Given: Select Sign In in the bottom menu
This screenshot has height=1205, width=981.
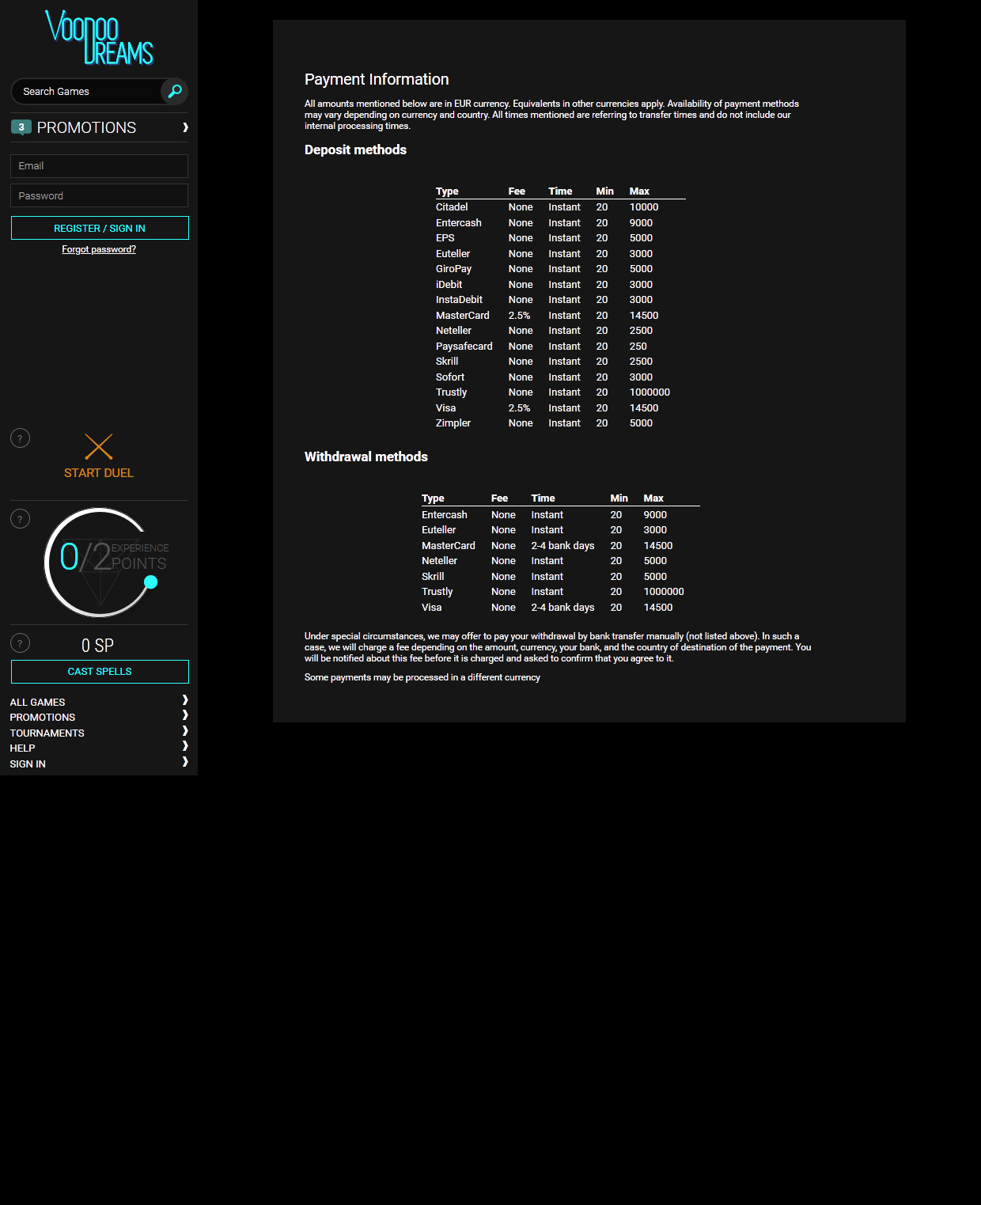Looking at the screenshot, I should [x=28, y=764].
